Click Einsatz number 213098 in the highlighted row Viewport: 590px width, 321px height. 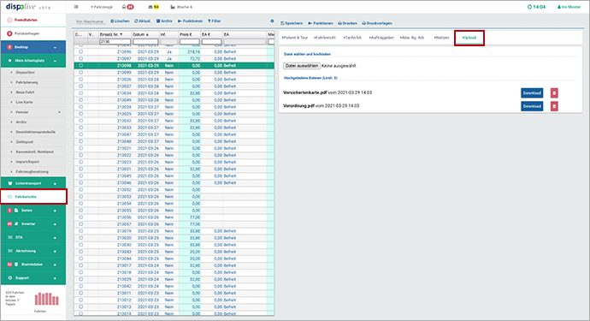click(124, 66)
